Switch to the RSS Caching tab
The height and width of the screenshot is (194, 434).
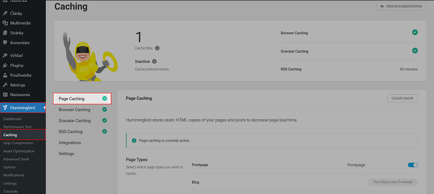pos(71,132)
